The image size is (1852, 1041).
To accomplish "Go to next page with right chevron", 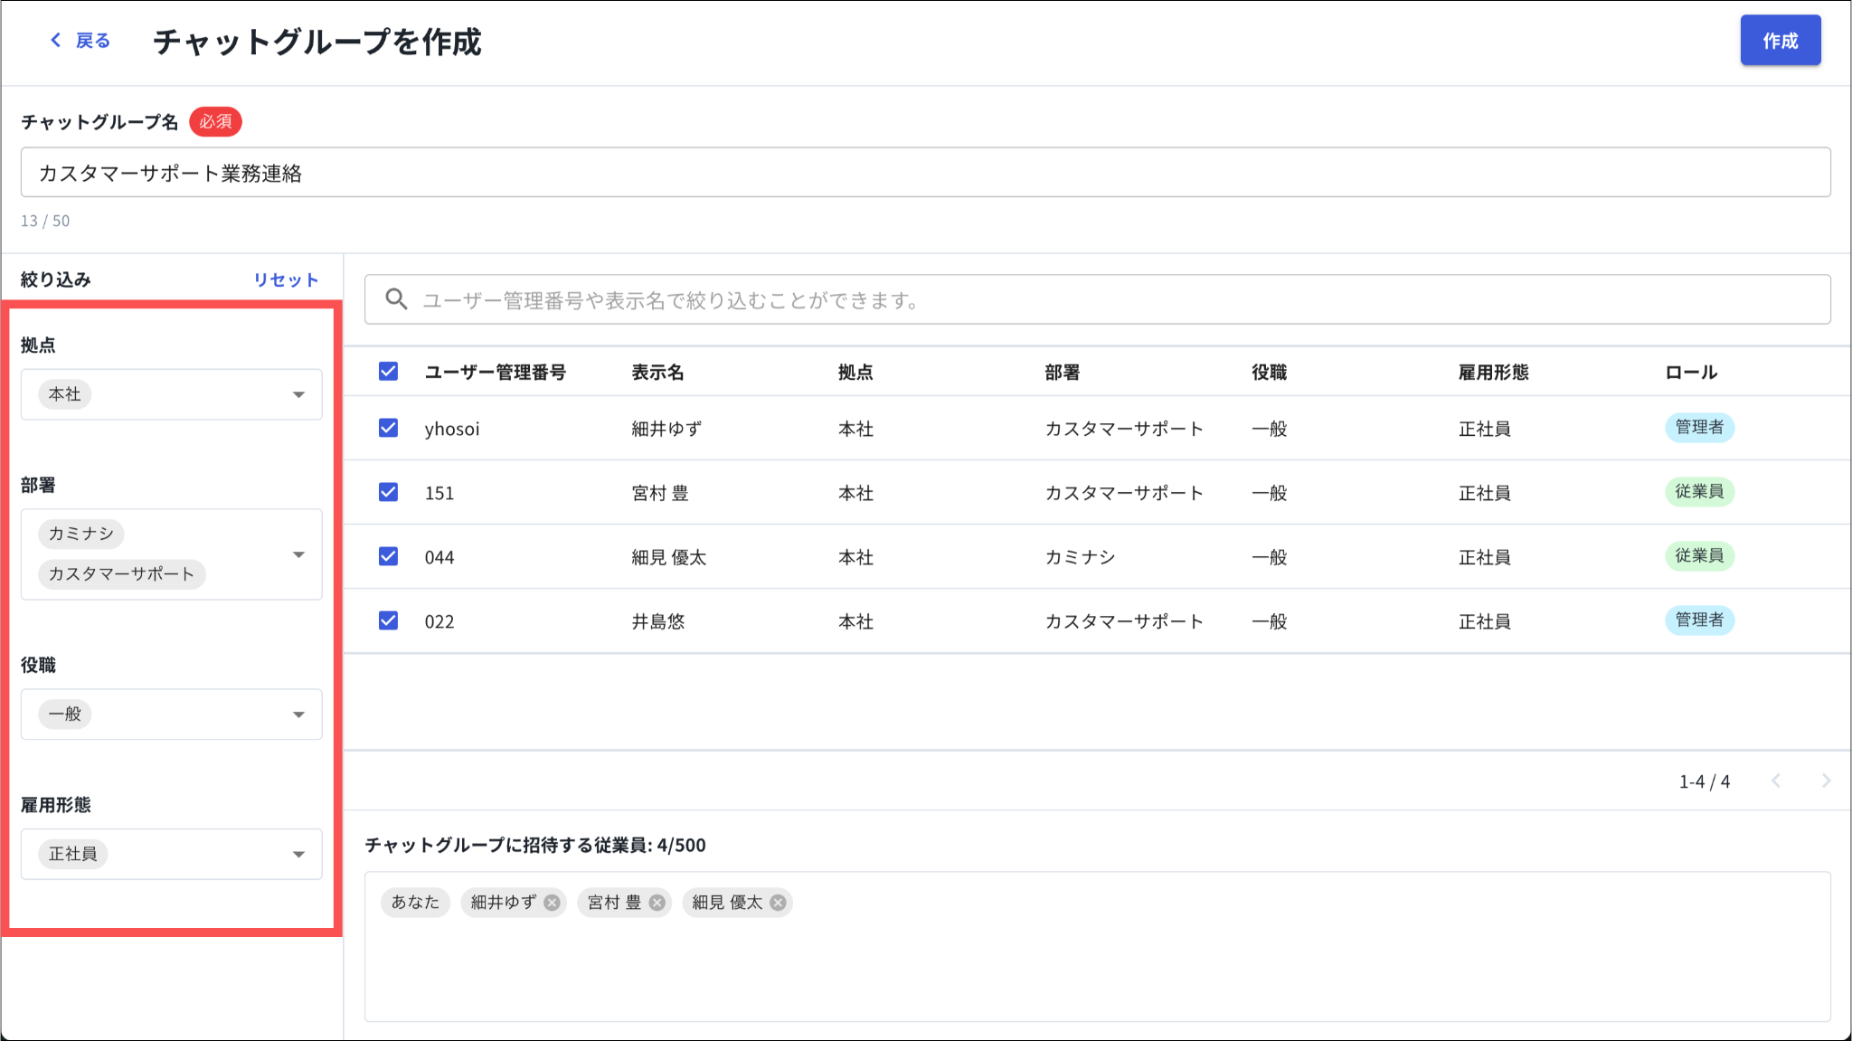I will 1826,781.
